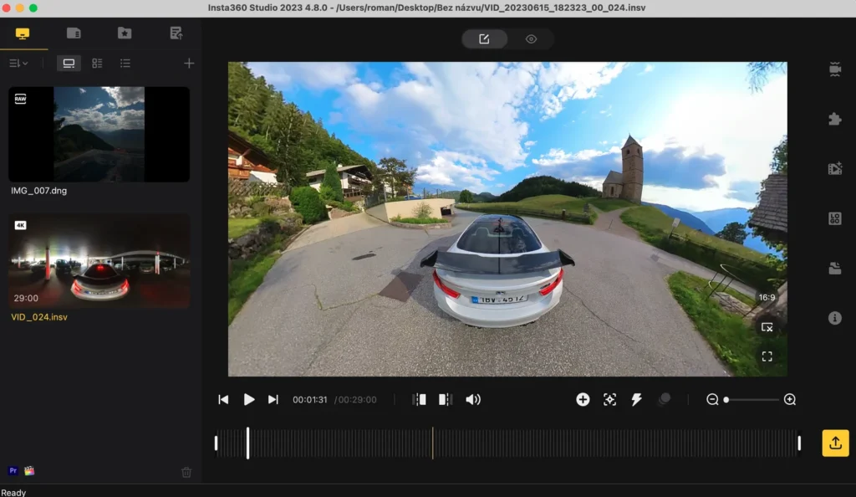Click the white playhead on timeline

point(247,443)
